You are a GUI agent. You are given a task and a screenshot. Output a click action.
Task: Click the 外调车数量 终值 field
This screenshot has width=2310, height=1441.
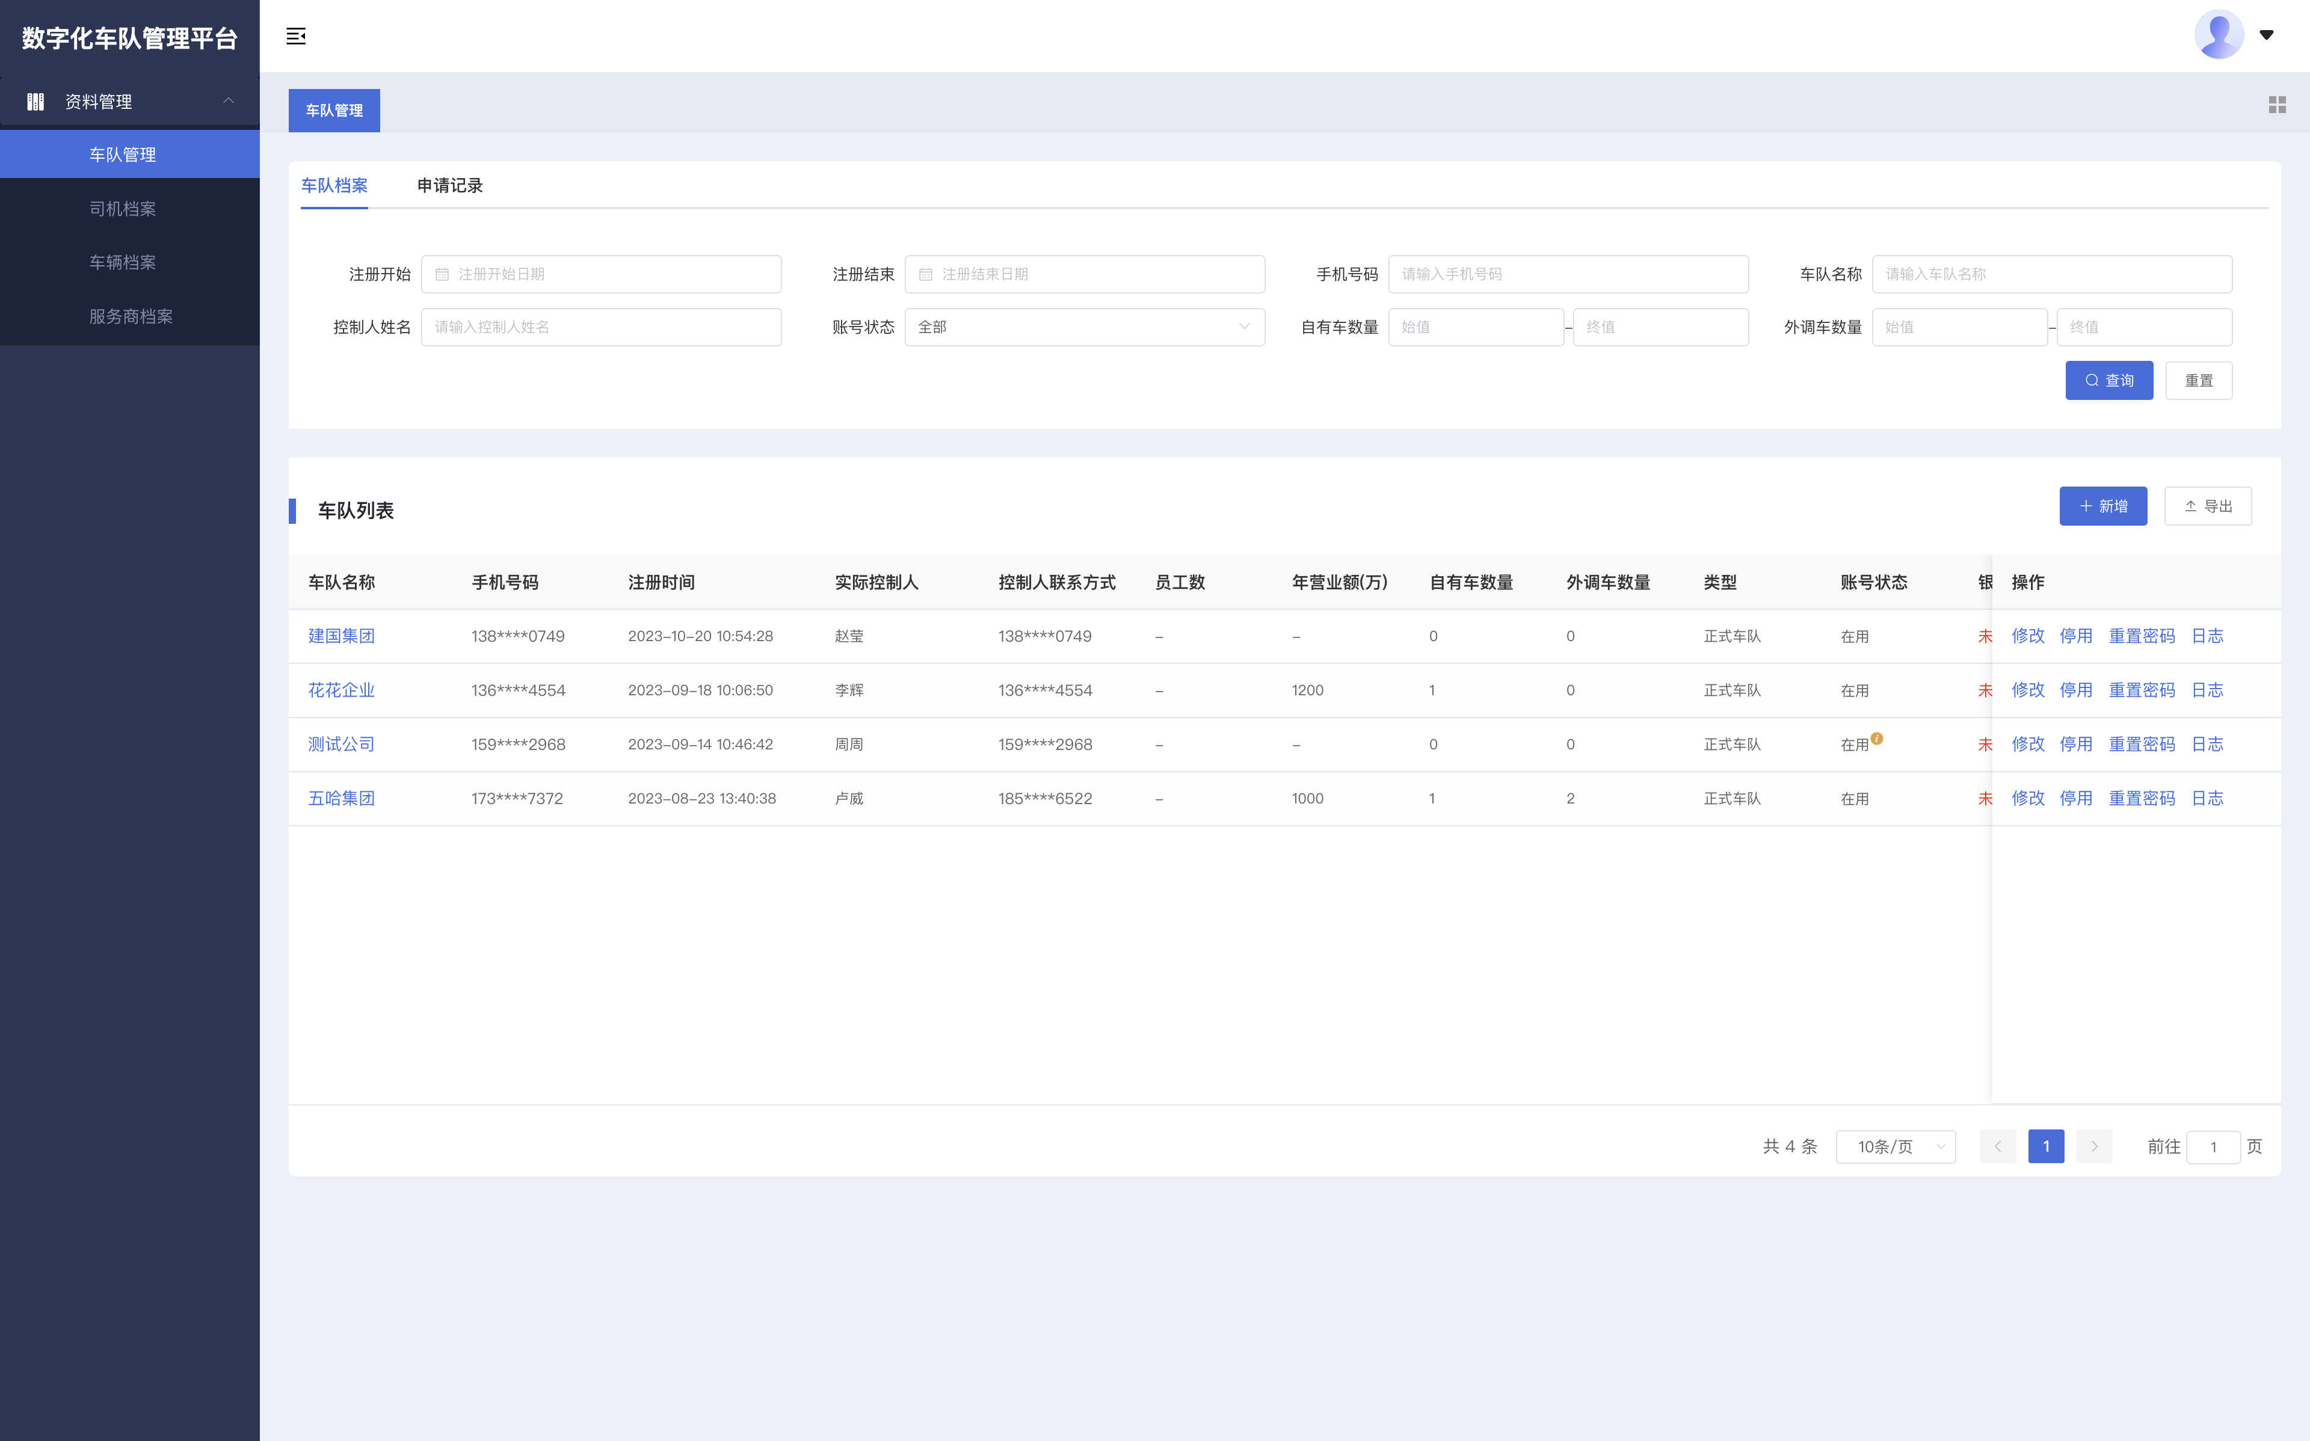coord(2144,327)
